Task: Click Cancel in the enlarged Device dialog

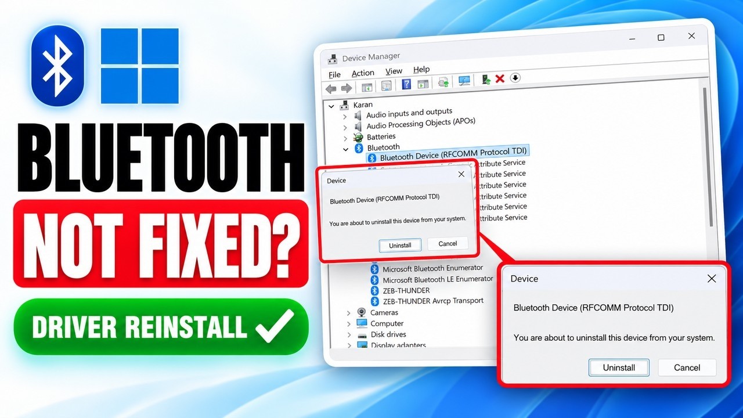Action: coord(687,367)
